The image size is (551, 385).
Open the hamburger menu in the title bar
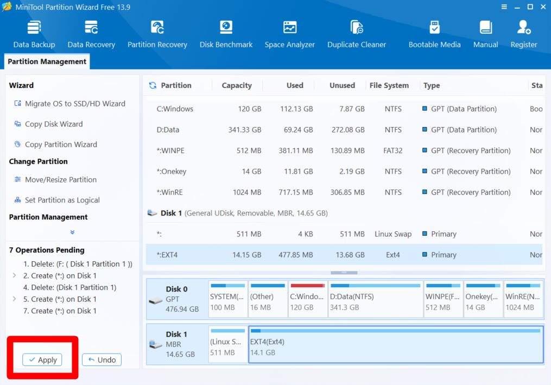point(504,7)
